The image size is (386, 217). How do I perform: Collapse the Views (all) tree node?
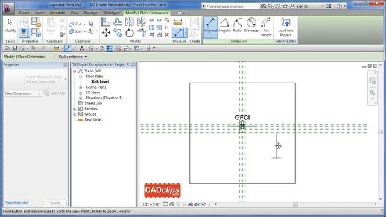point(75,71)
